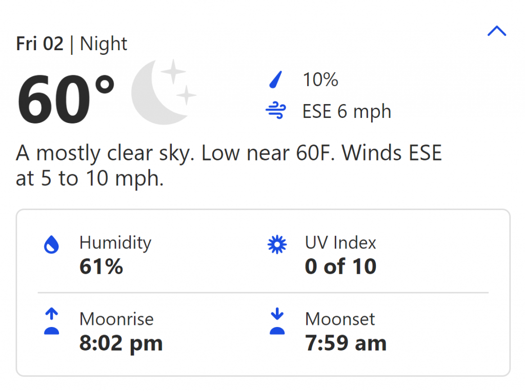Screen dimensions: 525x391
Task: Click the ESE 6 mph wind text
Action: point(347,112)
